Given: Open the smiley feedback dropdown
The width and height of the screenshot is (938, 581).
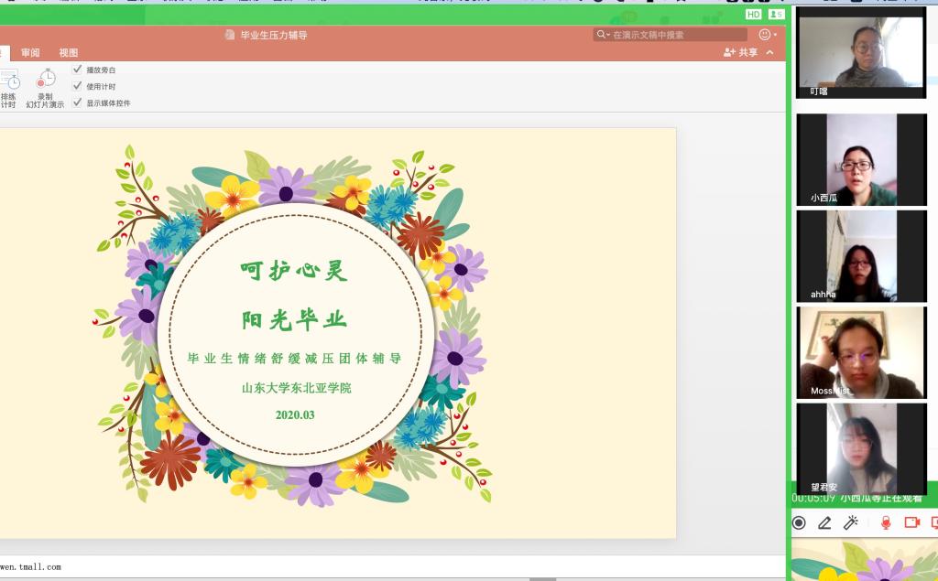Looking at the screenshot, I should [x=767, y=35].
